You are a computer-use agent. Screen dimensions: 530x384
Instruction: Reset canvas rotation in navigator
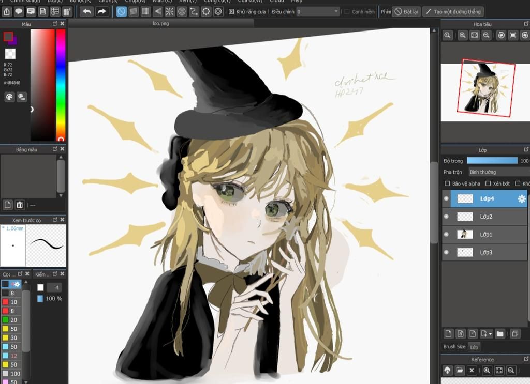tap(513, 35)
